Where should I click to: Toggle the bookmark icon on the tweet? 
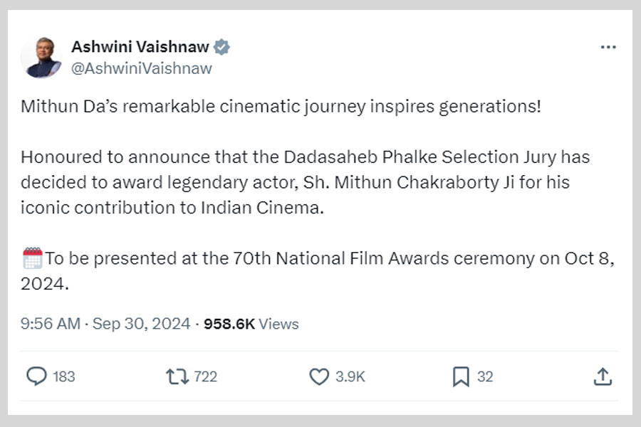(x=461, y=376)
